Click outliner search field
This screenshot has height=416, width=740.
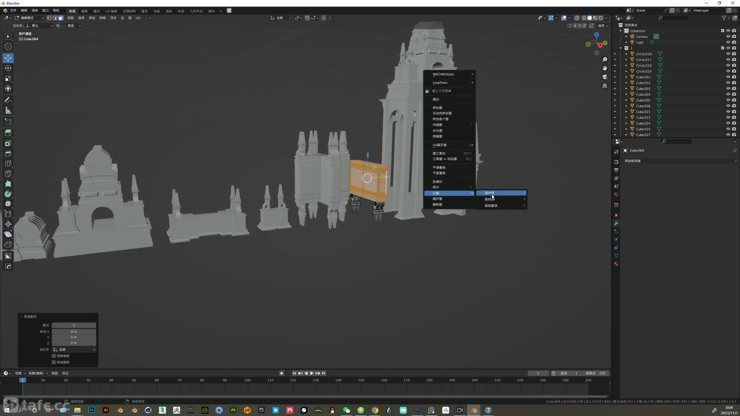(673, 18)
